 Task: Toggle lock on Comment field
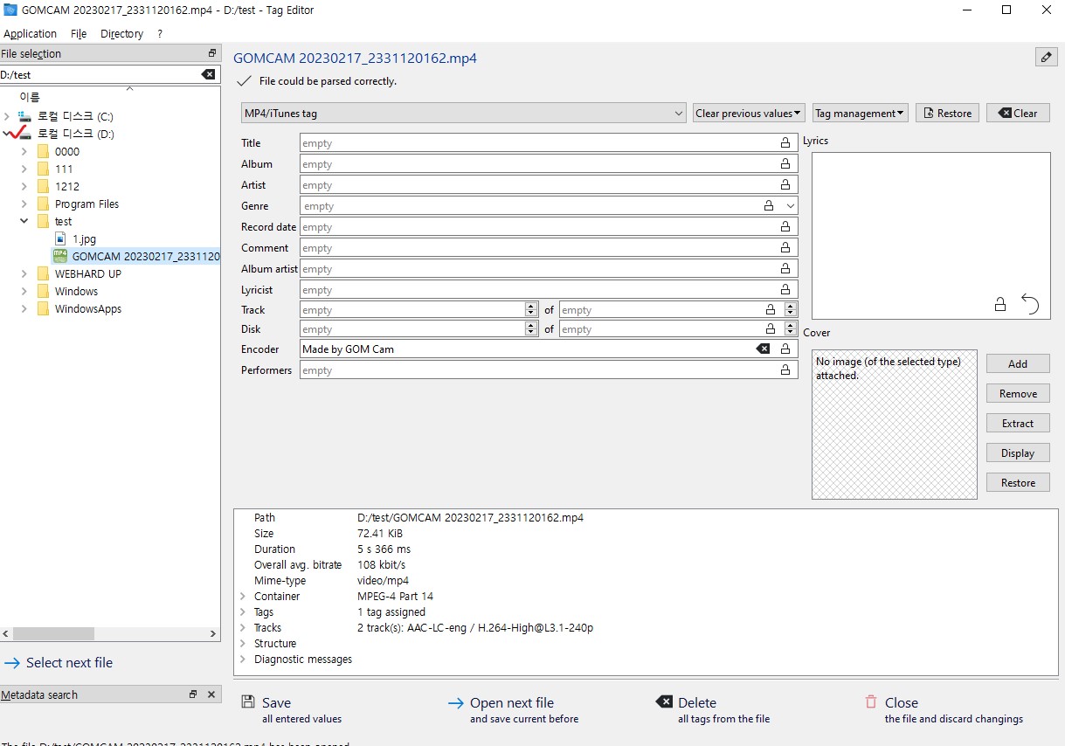785,247
